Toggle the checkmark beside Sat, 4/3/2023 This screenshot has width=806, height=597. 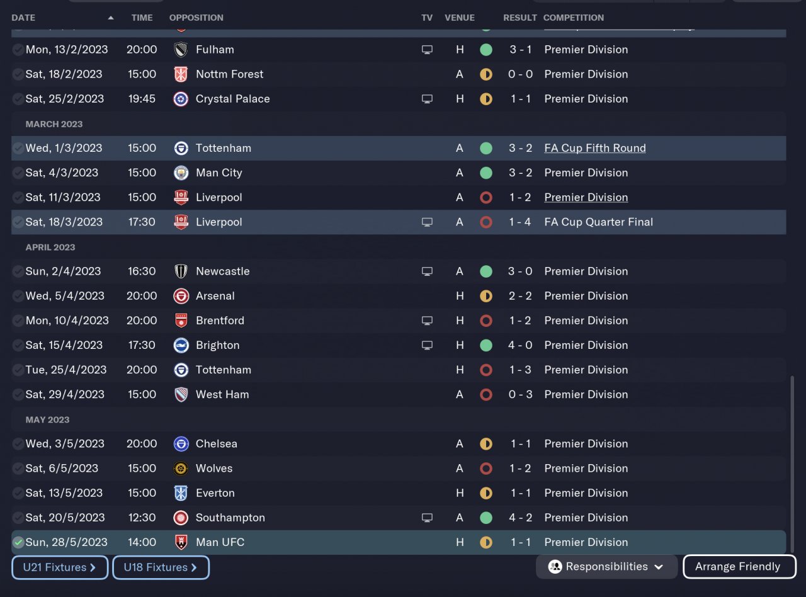coord(18,173)
